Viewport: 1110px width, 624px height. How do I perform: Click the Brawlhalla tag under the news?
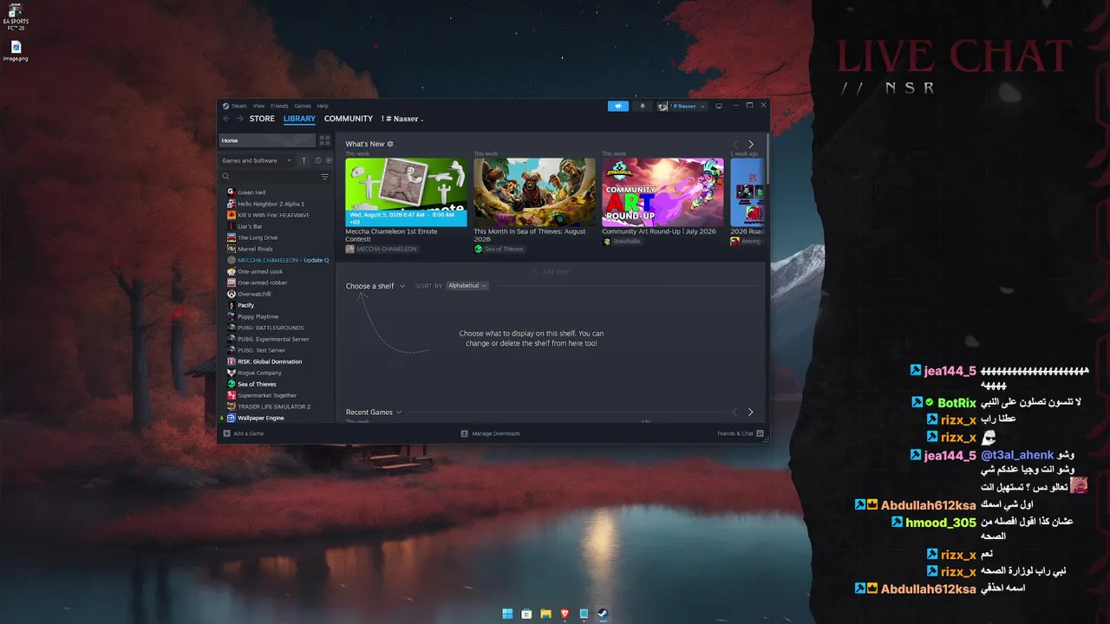pos(621,242)
